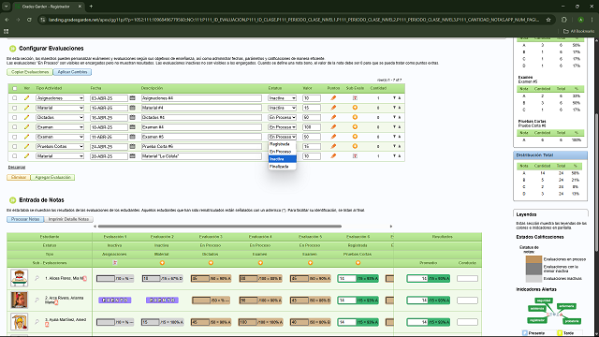Viewport: 599px width, 337px height.
Task: Check the Prueba Corta #6 row checkbox
Action: tap(15, 146)
